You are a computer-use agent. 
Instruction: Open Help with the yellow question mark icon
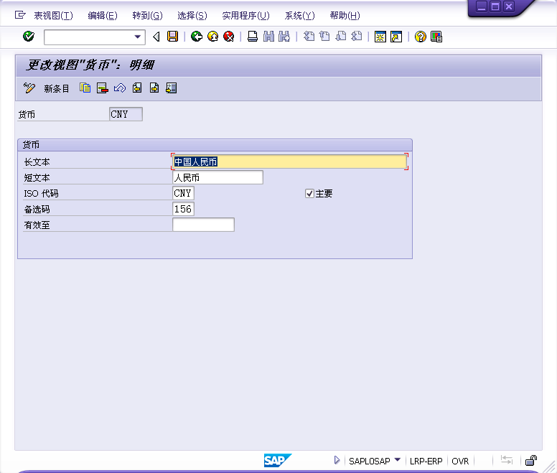(420, 37)
